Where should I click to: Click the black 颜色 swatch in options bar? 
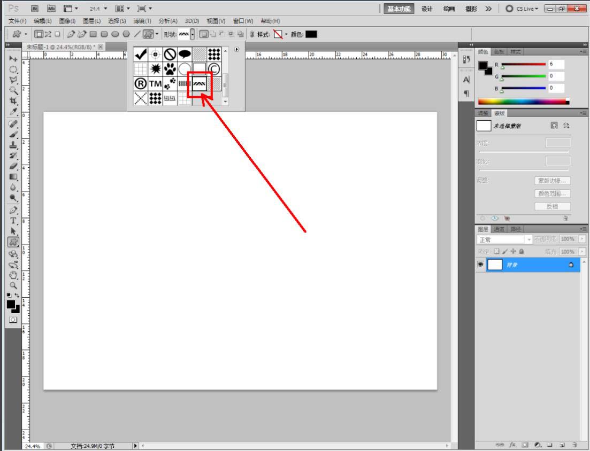pyautogui.click(x=311, y=34)
